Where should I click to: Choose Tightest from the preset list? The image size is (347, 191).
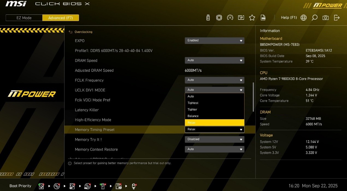(214, 103)
